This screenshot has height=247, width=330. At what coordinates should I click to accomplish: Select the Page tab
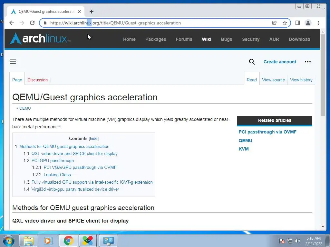click(17, 80)
